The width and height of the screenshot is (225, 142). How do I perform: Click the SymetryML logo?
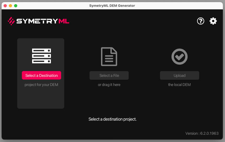pos(38,21)
